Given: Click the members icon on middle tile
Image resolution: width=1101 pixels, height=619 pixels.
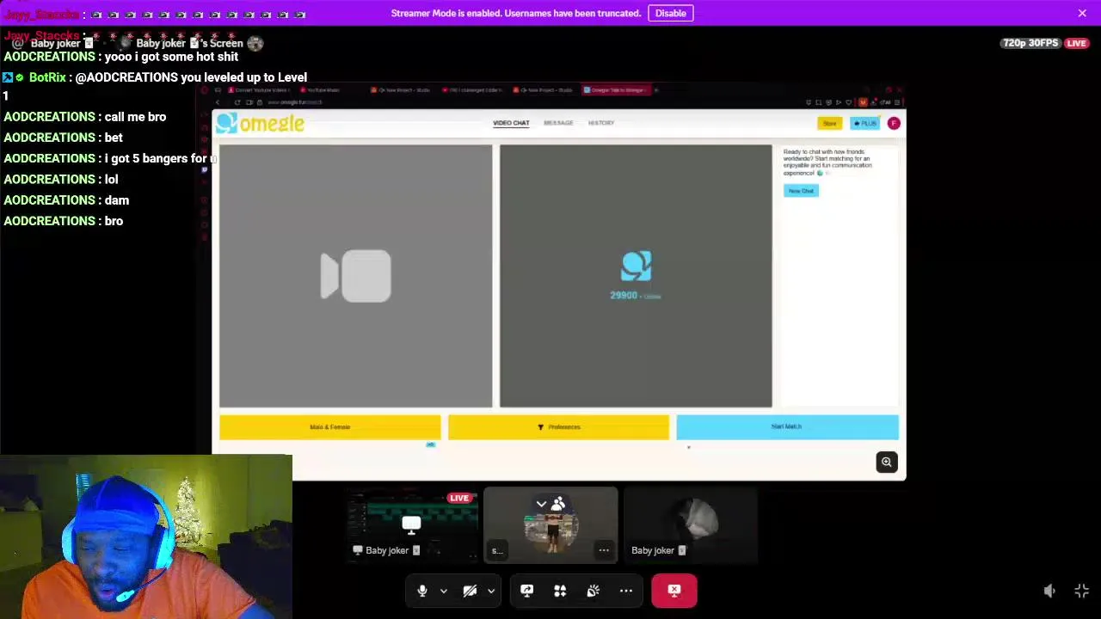Looking at the screenshot, I should (x=558, y=504).
